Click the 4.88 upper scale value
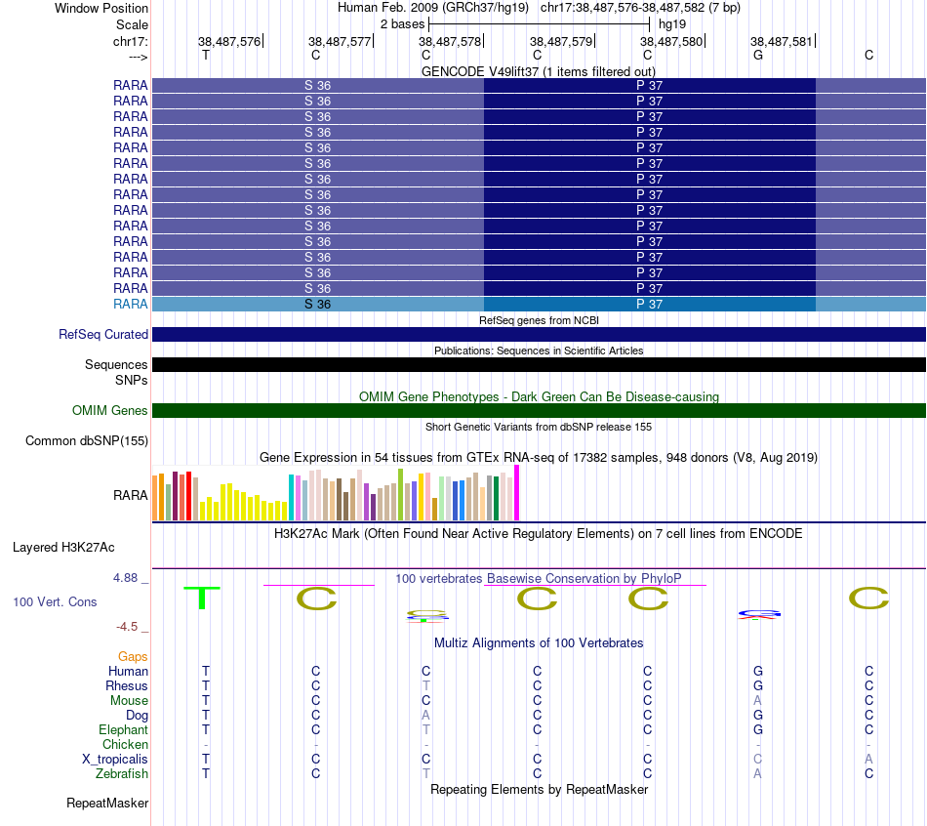Viewport: 927px width, 826px height. (x=125, y=577)
